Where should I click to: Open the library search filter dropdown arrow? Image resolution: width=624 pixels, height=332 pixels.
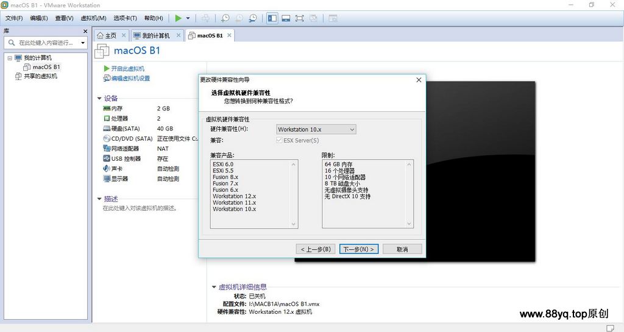pos(83,43)
